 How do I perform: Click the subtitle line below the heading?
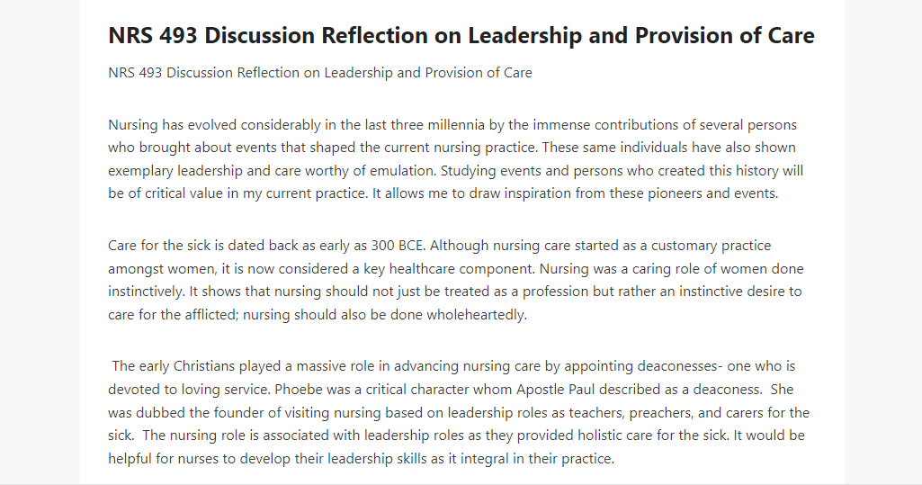coord(320,73)
